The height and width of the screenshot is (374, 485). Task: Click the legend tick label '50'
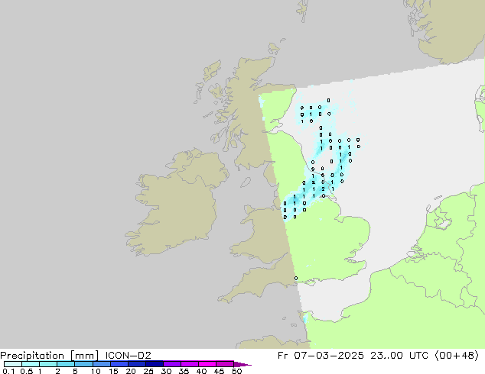click(x=236, y=371)
